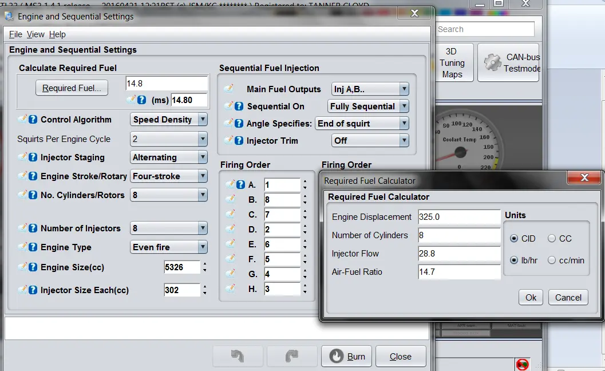Open help for Firing Order A
Screen dimensions: 605x371
click(240, 185)
